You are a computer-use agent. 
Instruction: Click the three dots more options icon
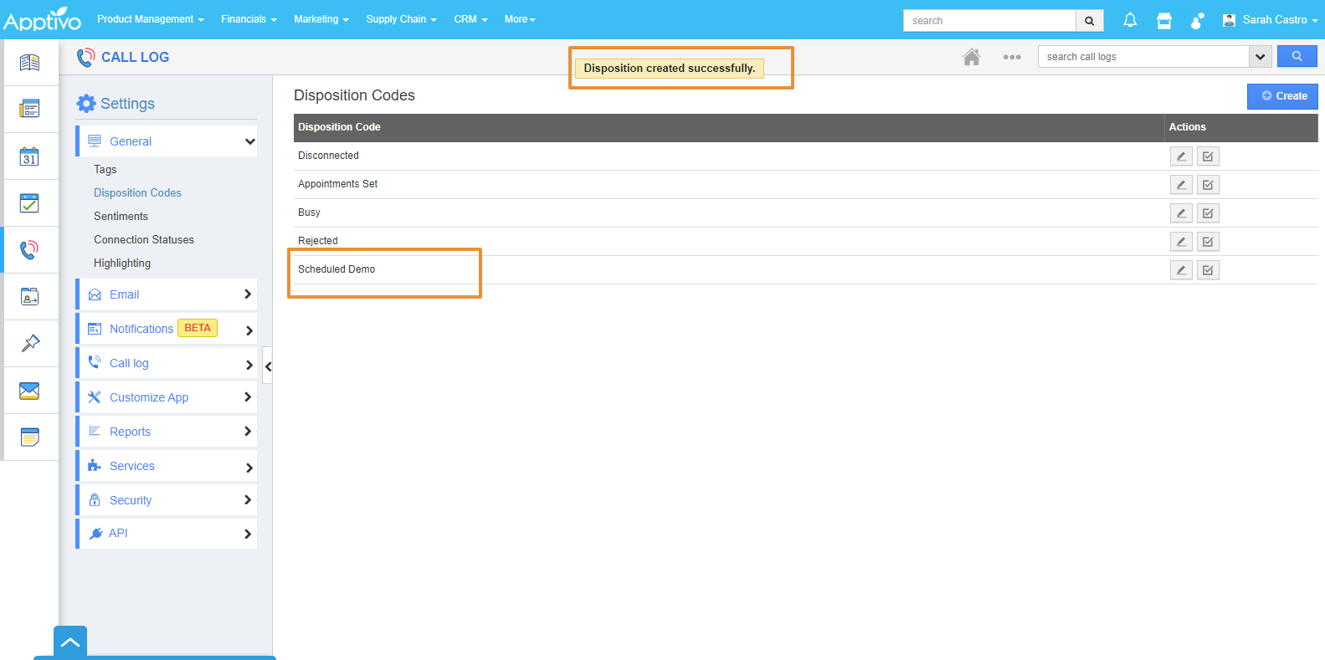(x=1012, y=57)
